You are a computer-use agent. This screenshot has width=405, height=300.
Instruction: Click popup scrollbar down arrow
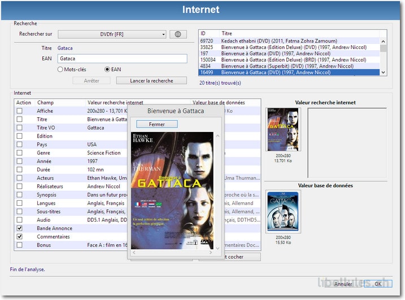pyautogui.click(x=217, y=248)
